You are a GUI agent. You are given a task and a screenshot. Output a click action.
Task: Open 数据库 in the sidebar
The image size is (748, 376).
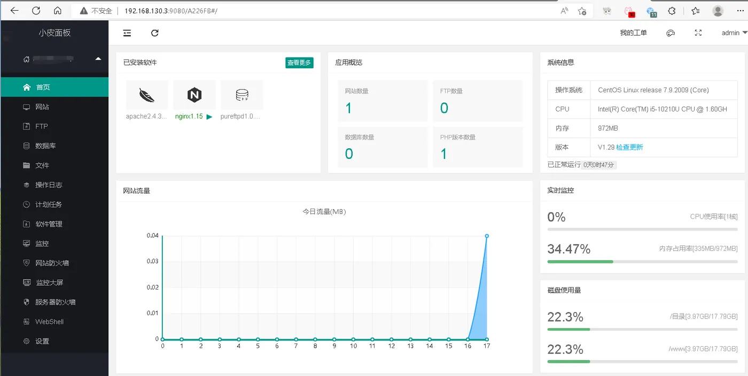(54, 146)
